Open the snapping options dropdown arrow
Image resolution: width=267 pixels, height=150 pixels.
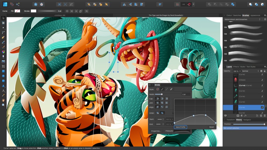point(193,5)
